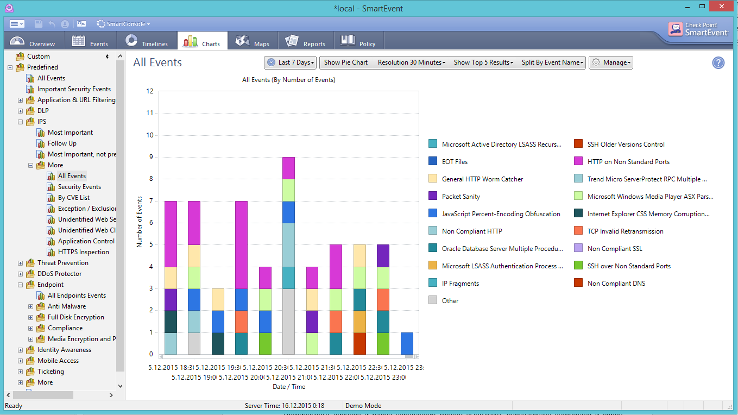
Task: Collapse the navigation tree with arrow icon
Action: (108, 56)
